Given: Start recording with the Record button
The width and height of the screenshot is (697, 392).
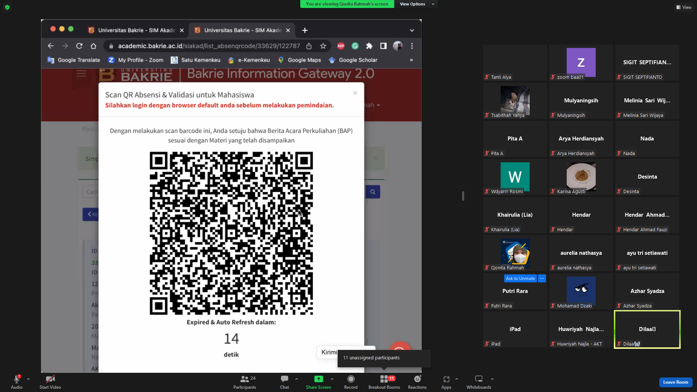Looking at the screenshot, I should coord(351,382).
